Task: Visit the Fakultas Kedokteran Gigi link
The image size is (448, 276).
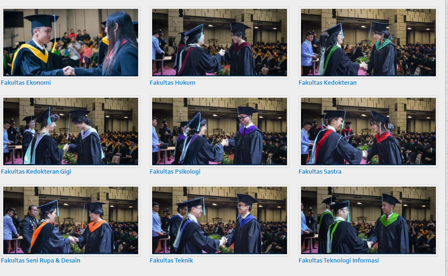Action: click(36, 172)
